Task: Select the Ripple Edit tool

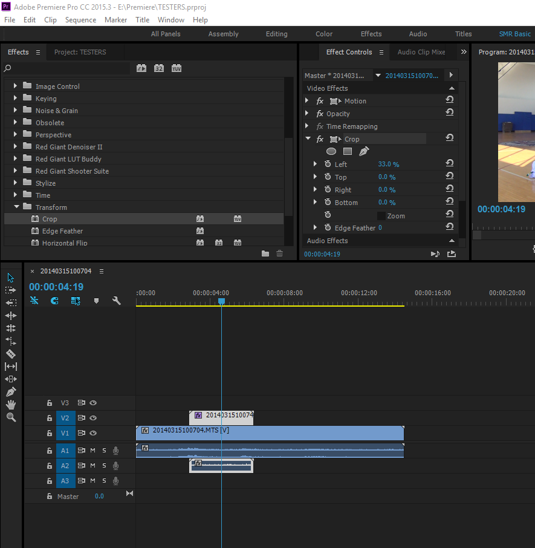Action: click(x=11, y=316)
